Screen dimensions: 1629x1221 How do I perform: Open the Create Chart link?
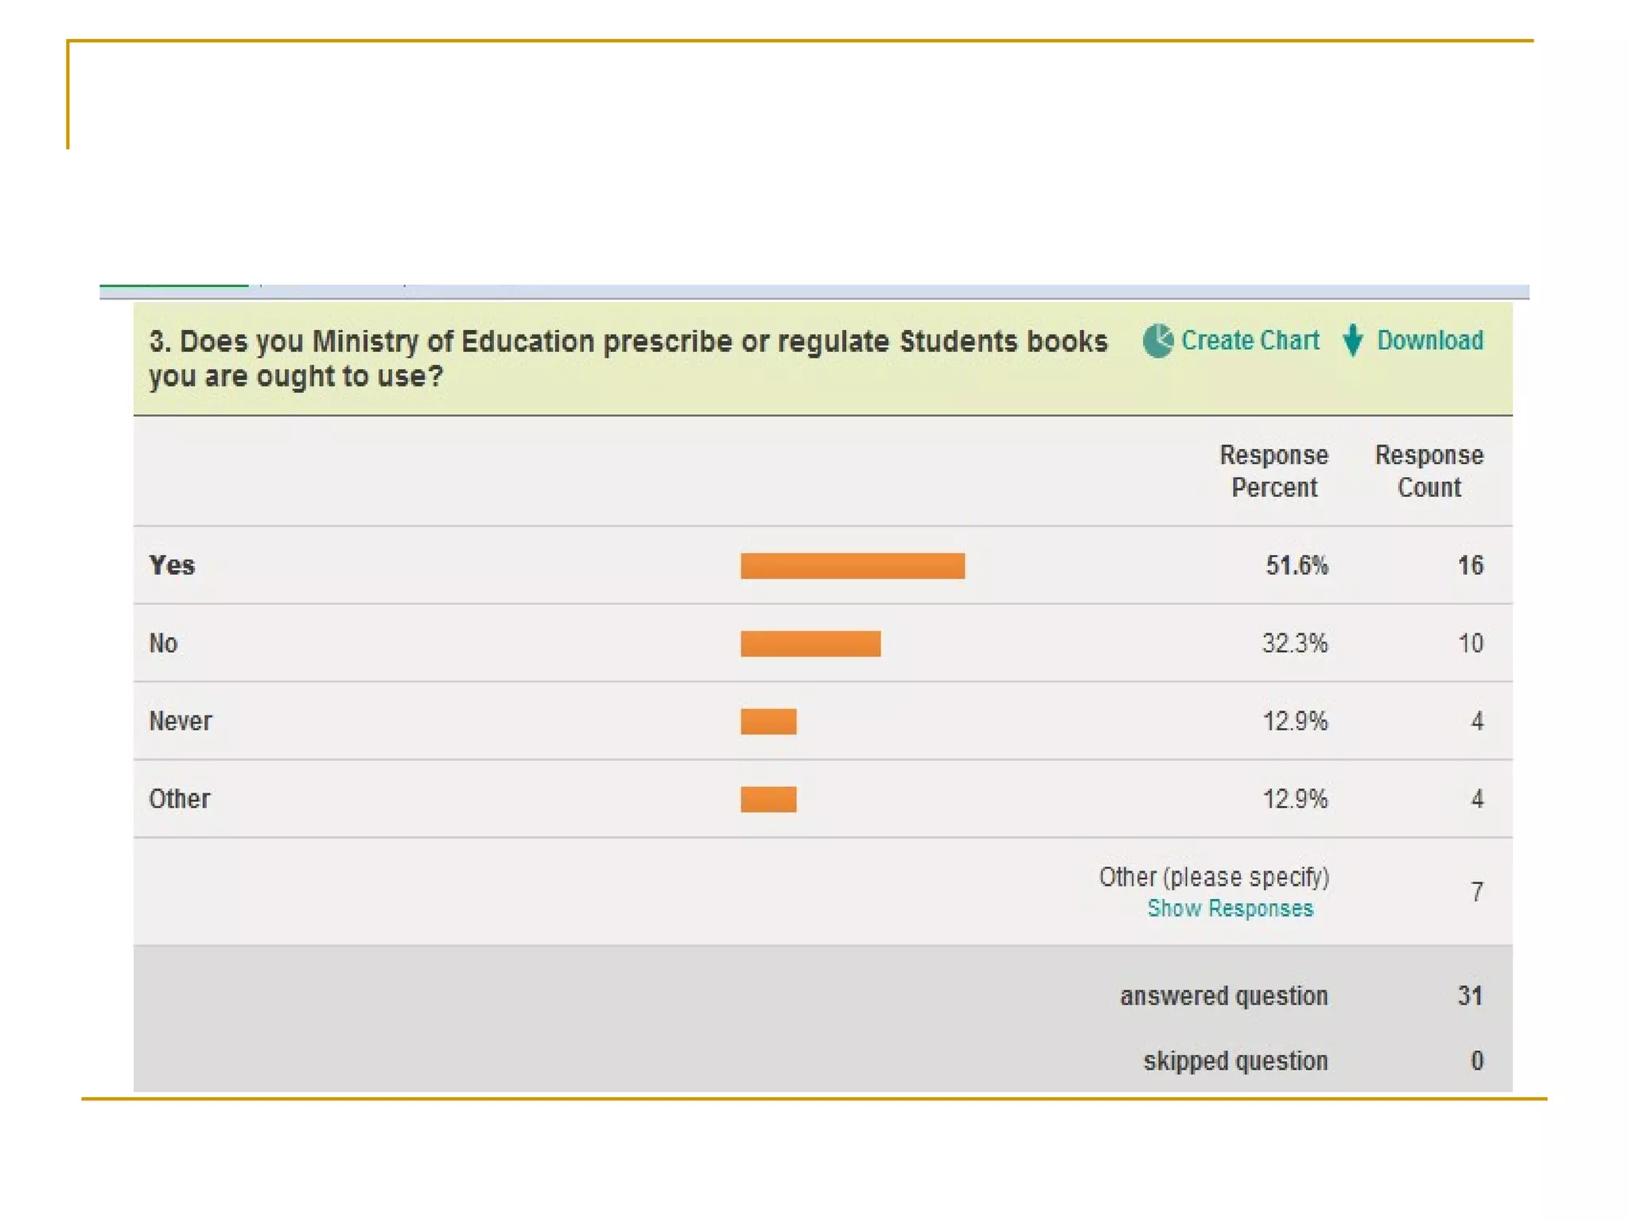point(1250,341)
